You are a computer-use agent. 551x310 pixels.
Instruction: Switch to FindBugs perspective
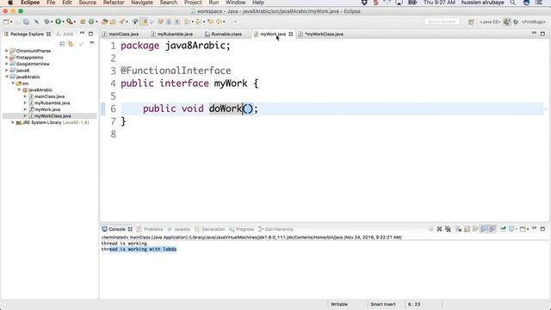click(x=533, y=22)
